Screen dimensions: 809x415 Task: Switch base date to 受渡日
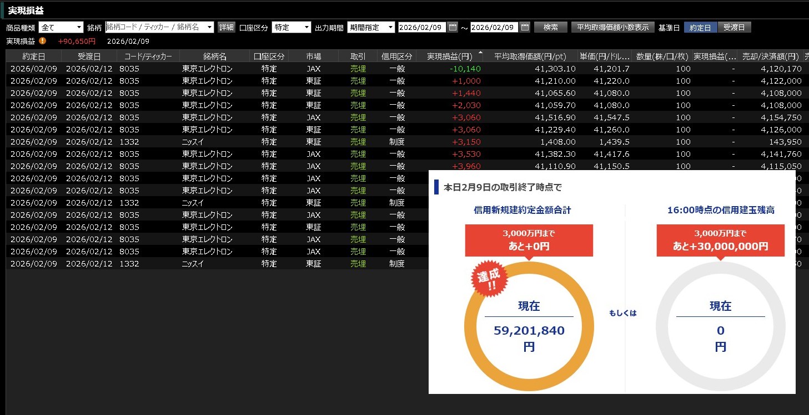(x=734, y=27)
